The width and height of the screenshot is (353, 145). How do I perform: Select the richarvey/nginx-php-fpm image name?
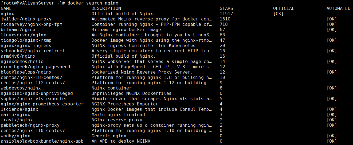click(32, 24)
